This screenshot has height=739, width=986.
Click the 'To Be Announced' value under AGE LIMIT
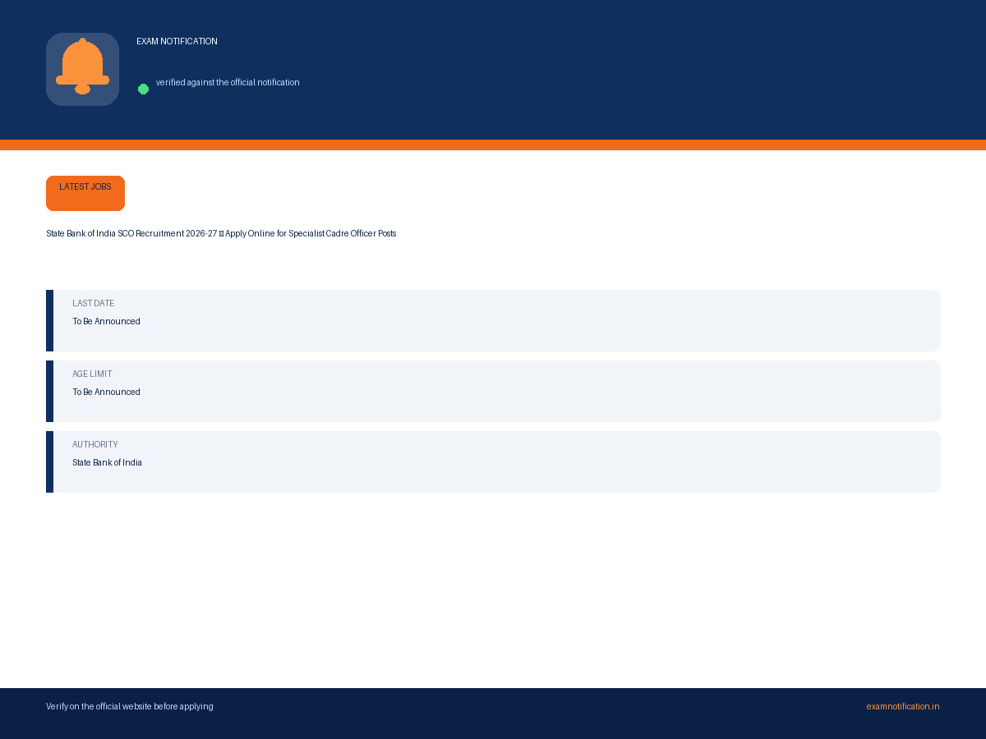coord(106,392)
